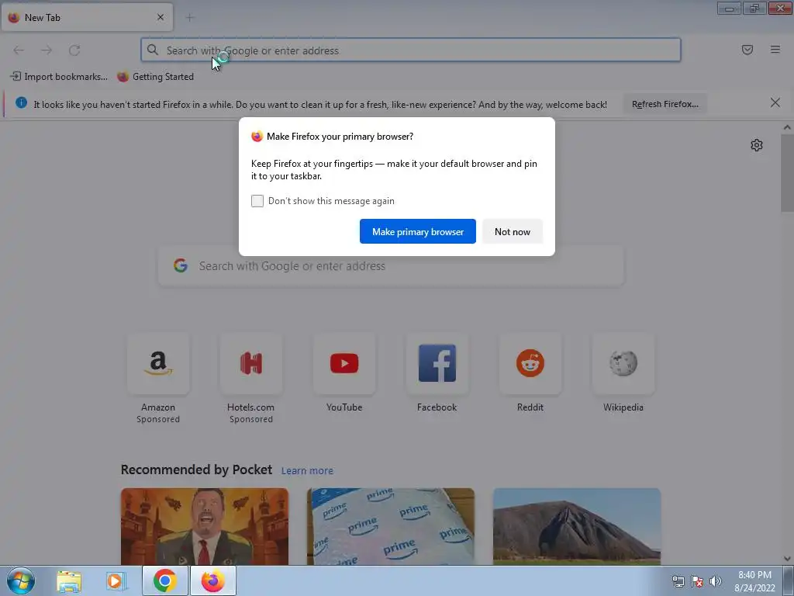Click Make primary browser button

tap(418, 231)
